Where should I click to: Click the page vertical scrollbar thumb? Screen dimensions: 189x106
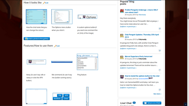point(188,14)
